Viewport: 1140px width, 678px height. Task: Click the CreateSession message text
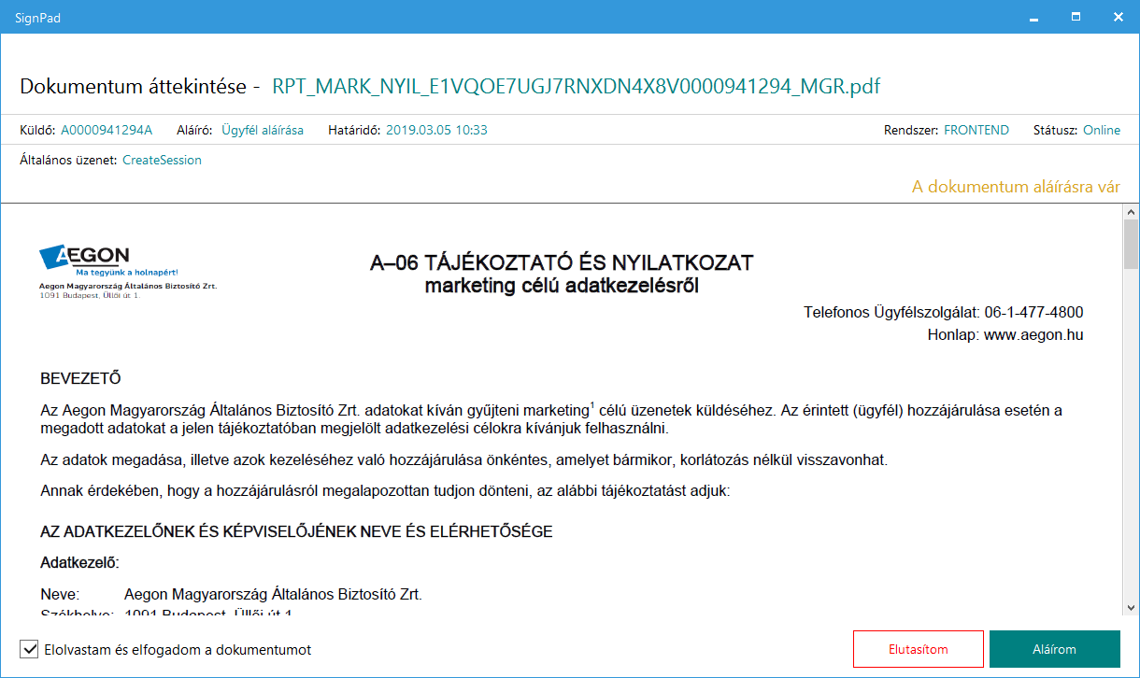tap(162, 160)
